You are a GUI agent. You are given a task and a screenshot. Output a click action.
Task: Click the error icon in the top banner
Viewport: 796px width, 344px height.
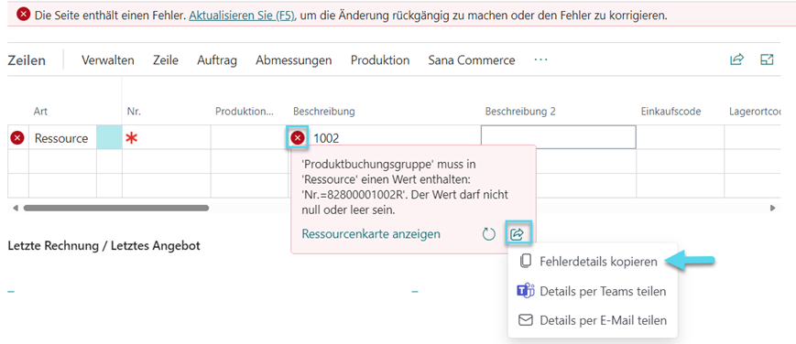coord(23,16)
